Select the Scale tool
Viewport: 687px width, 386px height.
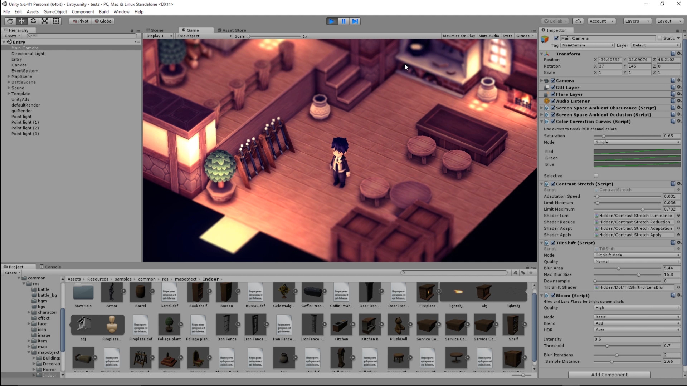coord(44,21)
